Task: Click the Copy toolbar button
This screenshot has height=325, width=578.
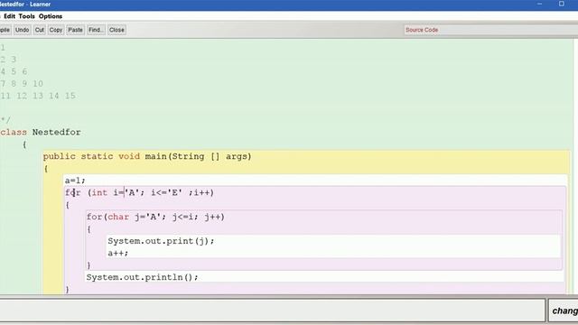Action: pos(56,30)
